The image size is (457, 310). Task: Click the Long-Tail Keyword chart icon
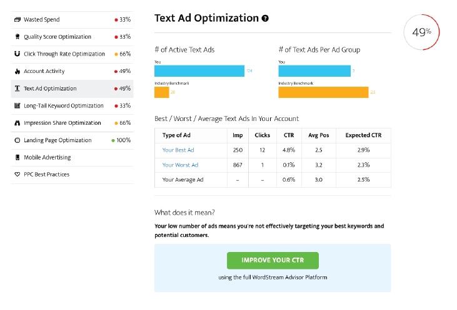18,105
